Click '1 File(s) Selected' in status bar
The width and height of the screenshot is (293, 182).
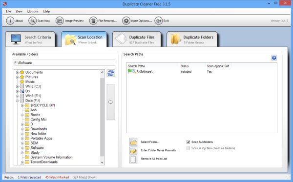point(29,177)
